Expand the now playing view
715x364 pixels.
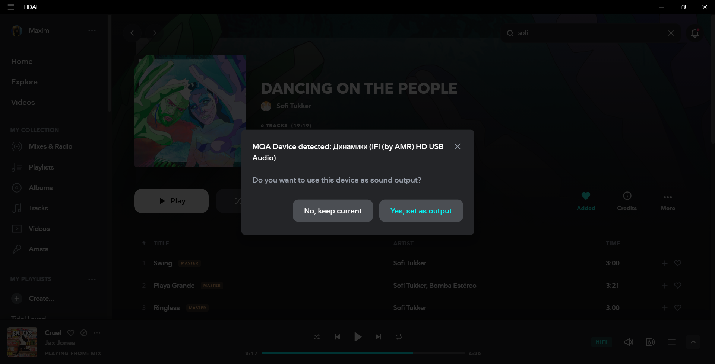pos(693,342)
